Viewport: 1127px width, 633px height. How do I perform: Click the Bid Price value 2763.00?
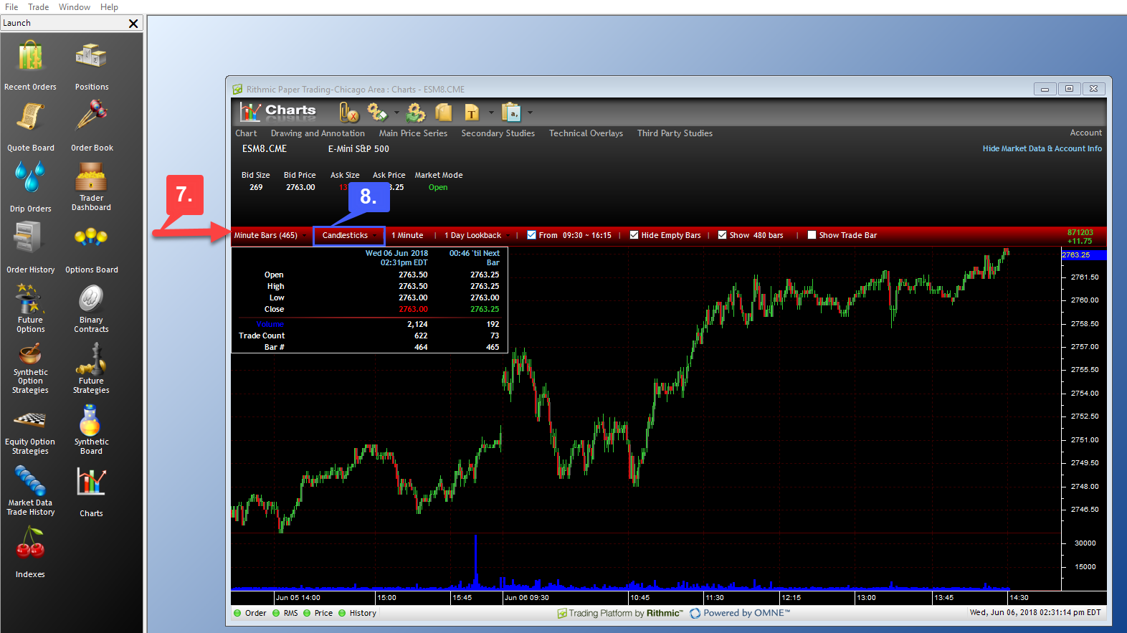click(300, 187)
